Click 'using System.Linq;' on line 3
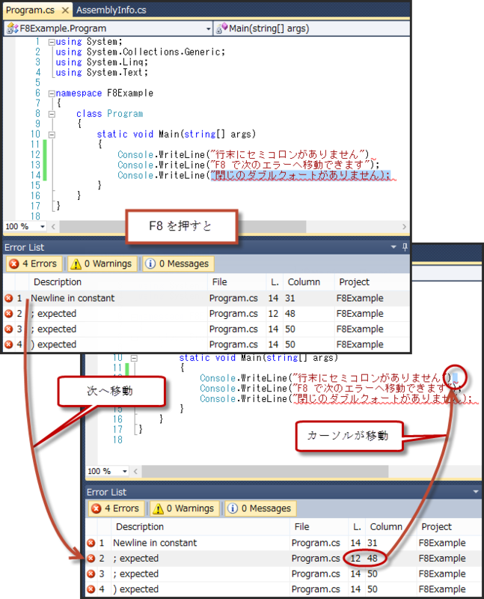The height and width of the screenshot is (599, 484). (x=102, y=62)
